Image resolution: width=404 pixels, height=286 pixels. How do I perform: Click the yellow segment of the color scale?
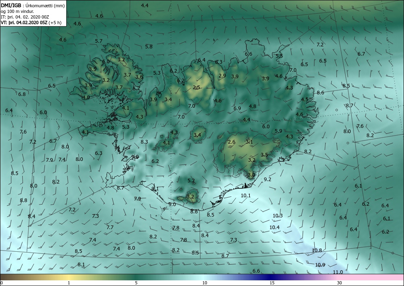(69, 277)
